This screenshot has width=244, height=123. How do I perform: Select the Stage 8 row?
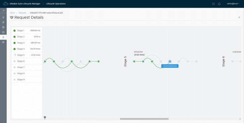[27, 74]
